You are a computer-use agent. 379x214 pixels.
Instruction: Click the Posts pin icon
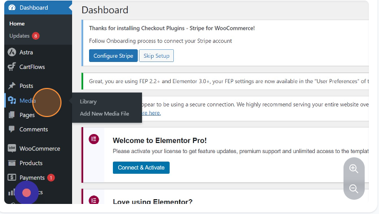click(12, 86)
